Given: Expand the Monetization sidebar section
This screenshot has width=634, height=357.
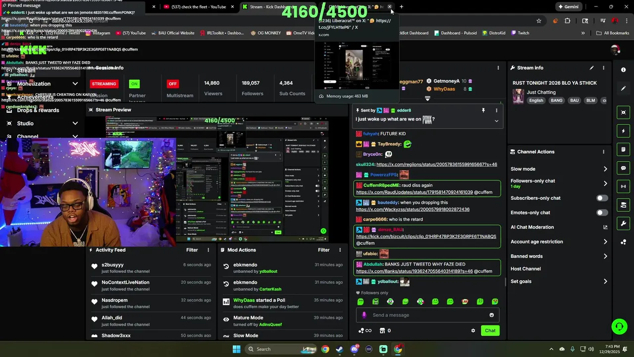Looking at the screenshot, I should point(75,84).
